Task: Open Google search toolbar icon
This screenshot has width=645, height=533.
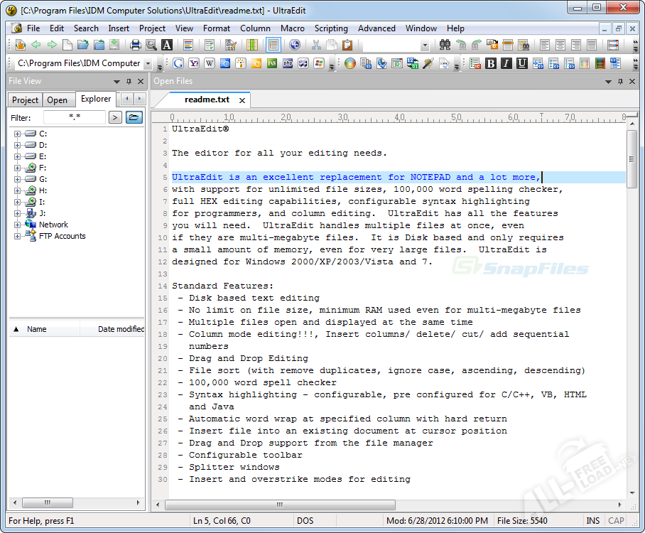Action: coord(178,63)
